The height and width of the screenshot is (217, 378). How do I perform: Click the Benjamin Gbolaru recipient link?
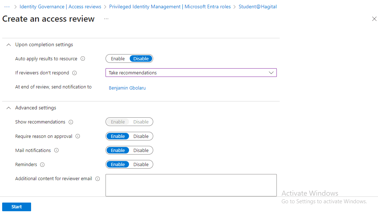coord(127,88)
